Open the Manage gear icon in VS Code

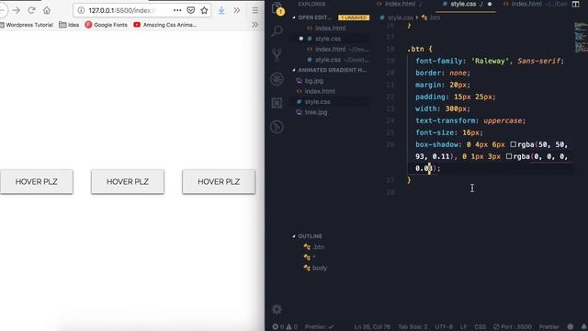[x=277, y=309]
